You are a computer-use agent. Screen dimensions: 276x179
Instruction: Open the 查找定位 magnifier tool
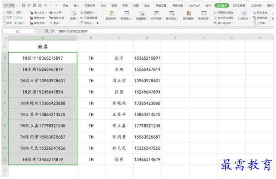[172, 14]
